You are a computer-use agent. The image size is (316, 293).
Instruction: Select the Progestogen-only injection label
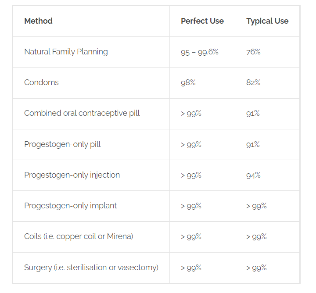coord(72,175)
